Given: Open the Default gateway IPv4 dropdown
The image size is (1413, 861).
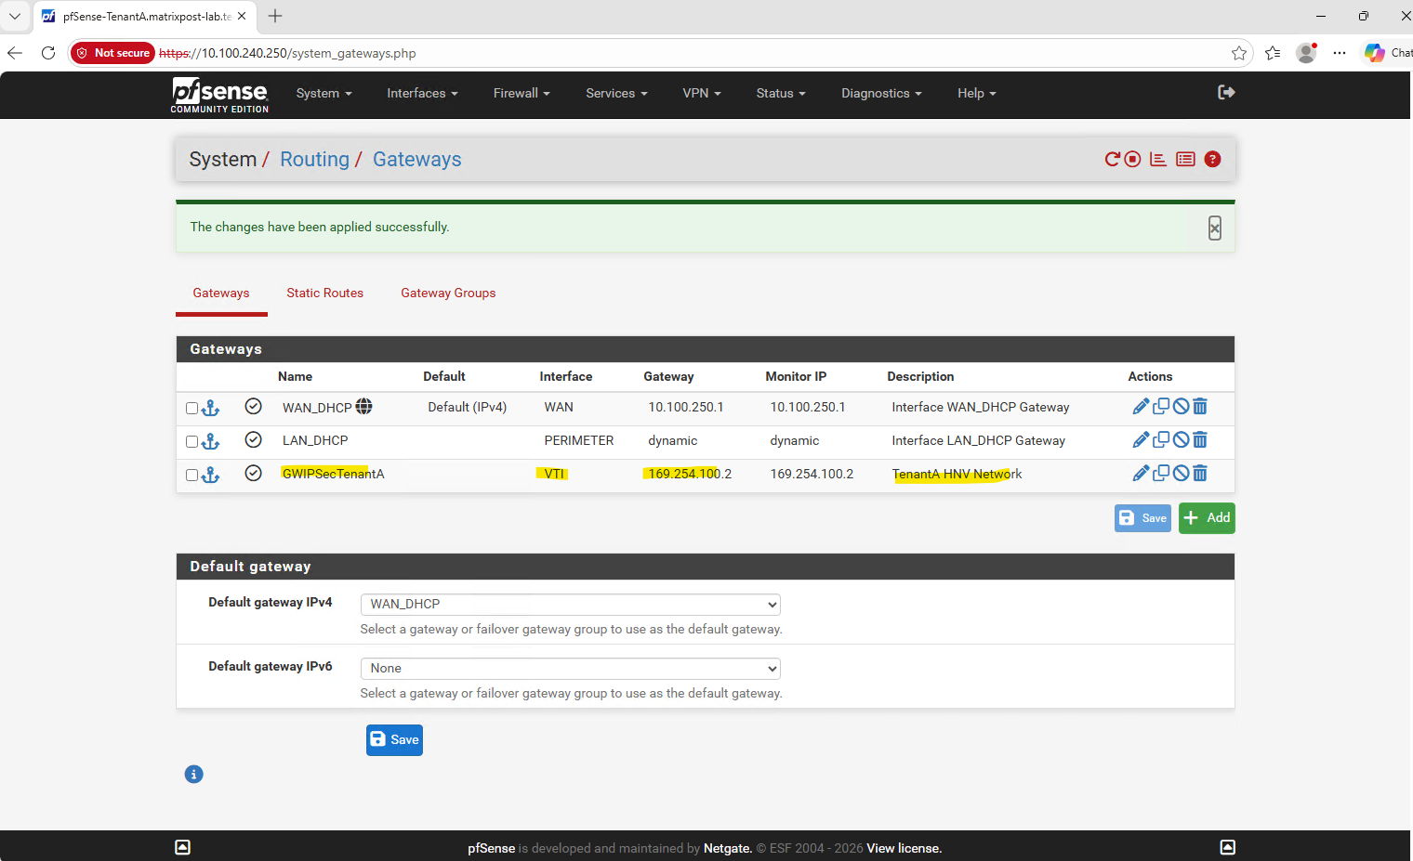Looking at the screenshot, I should tap(570, 605).
